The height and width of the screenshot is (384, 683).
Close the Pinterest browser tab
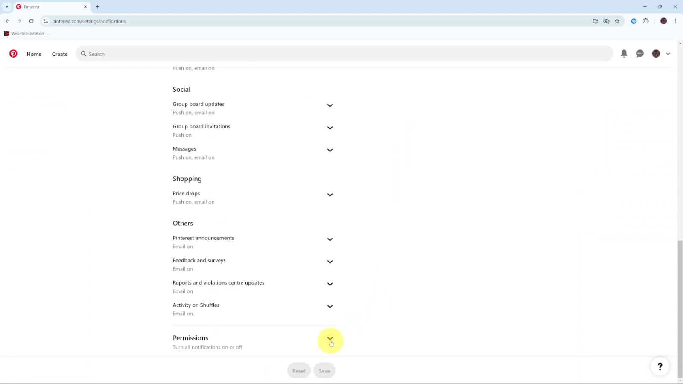85,7
